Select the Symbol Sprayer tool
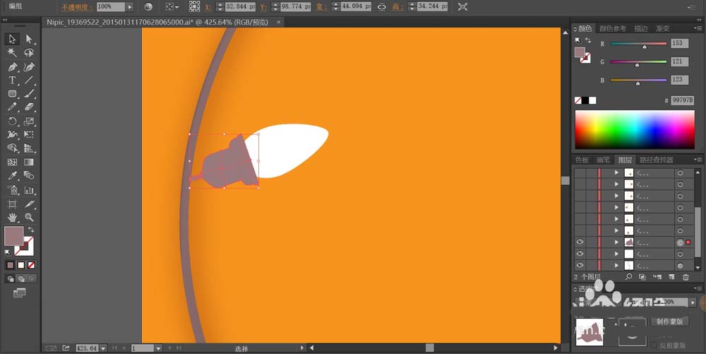 (x=12, y=189)
